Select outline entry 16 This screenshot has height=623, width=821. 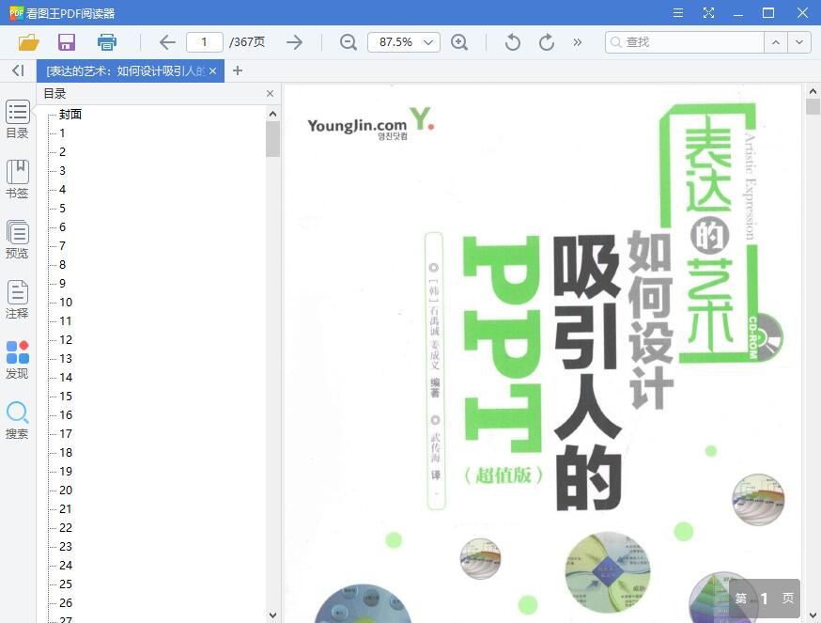click(x=66, y=415)
